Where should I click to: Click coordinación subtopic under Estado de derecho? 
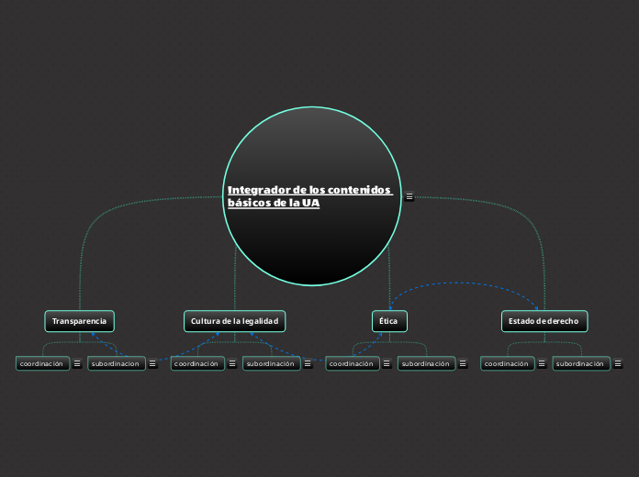click(508, 363)
